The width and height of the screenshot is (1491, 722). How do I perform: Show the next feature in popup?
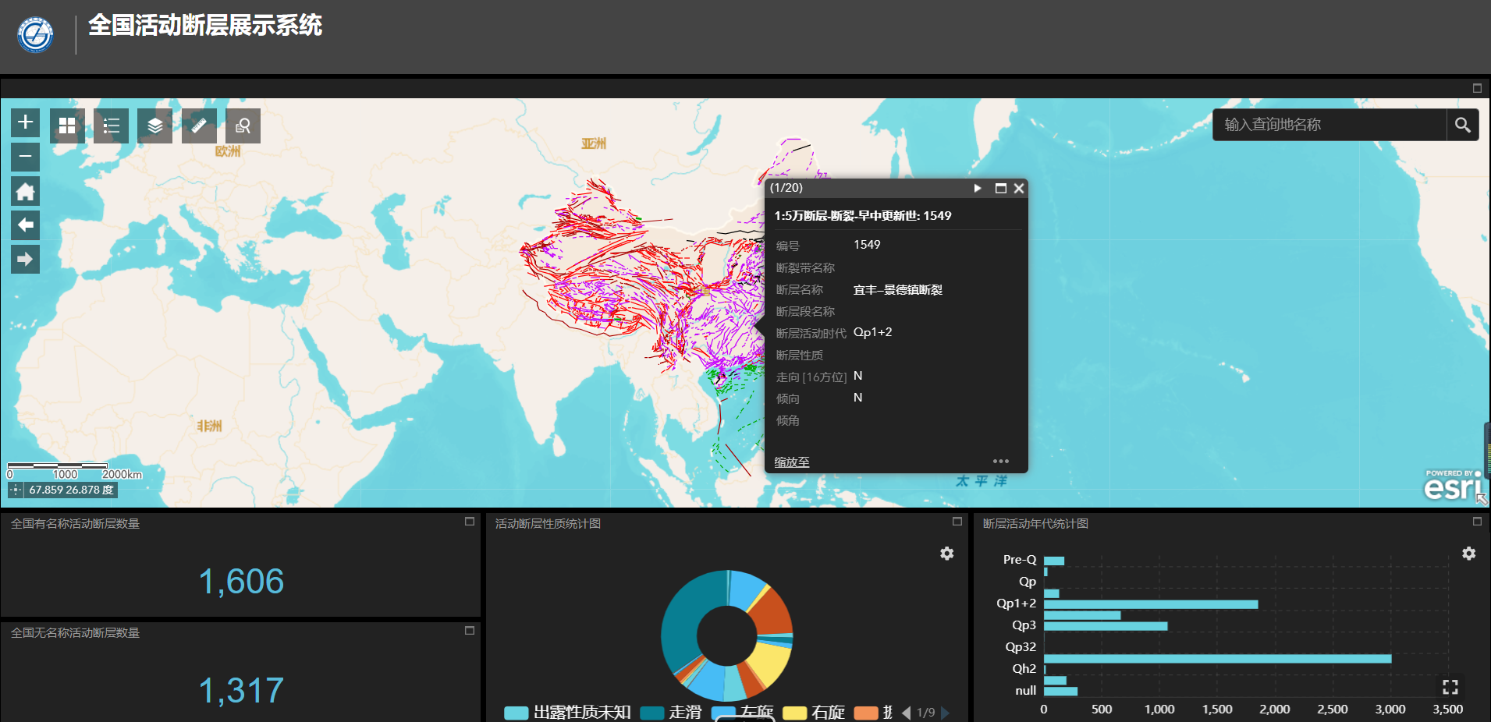coord(978,188)
